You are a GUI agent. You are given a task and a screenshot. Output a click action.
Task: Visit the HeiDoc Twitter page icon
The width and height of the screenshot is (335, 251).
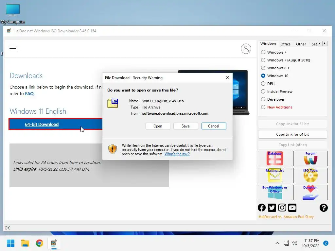tap(272, 208)
